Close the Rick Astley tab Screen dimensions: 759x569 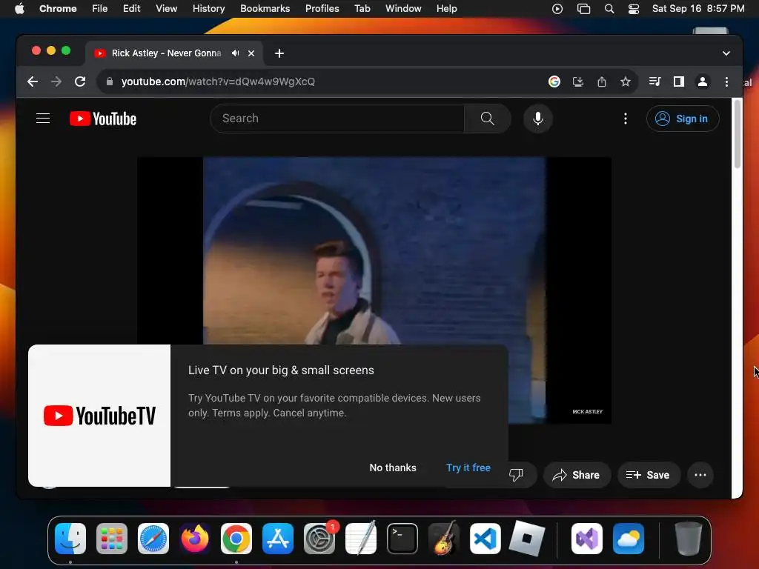click(x=251, y=53)
